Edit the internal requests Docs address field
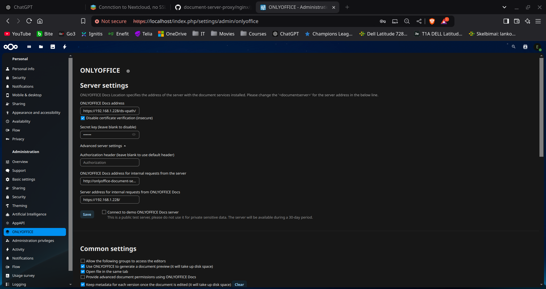 point(109,181)
